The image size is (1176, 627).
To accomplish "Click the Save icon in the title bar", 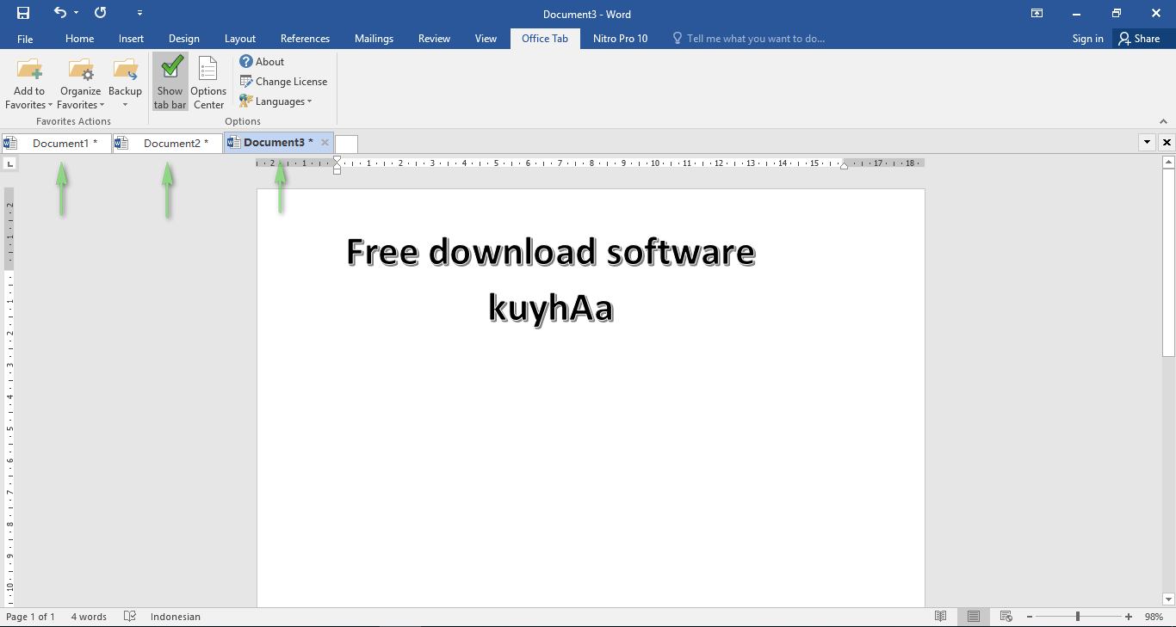I will point(23,13).
